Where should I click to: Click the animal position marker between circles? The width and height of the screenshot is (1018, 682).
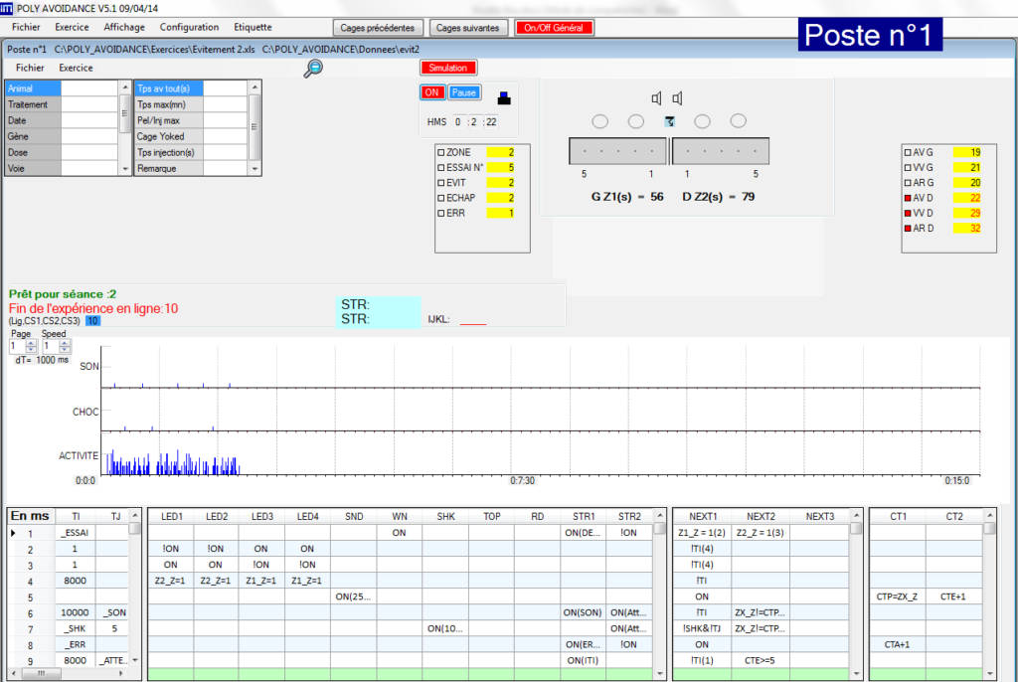(x=670, y=121)
